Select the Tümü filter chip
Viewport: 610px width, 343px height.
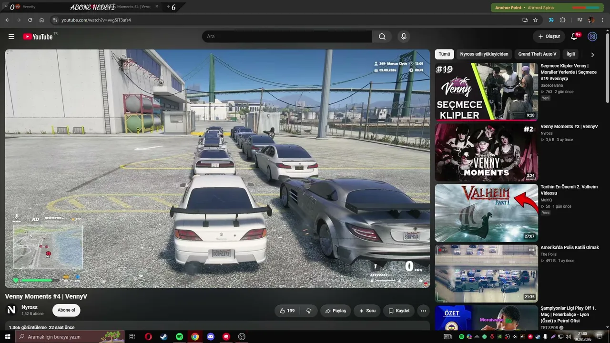click(x=444, y=54)
